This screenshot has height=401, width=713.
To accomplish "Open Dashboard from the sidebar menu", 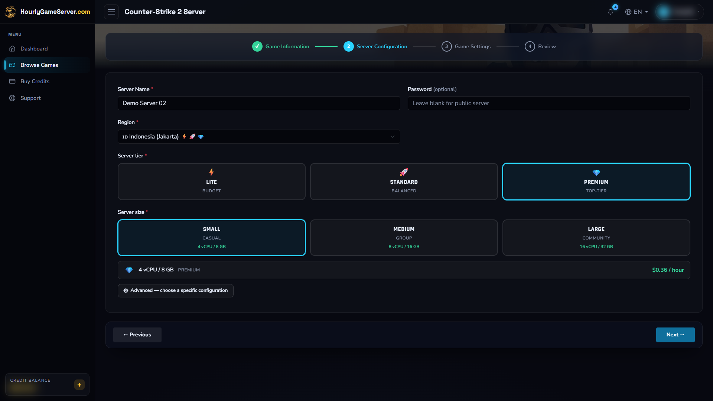I will coord(47,49).
